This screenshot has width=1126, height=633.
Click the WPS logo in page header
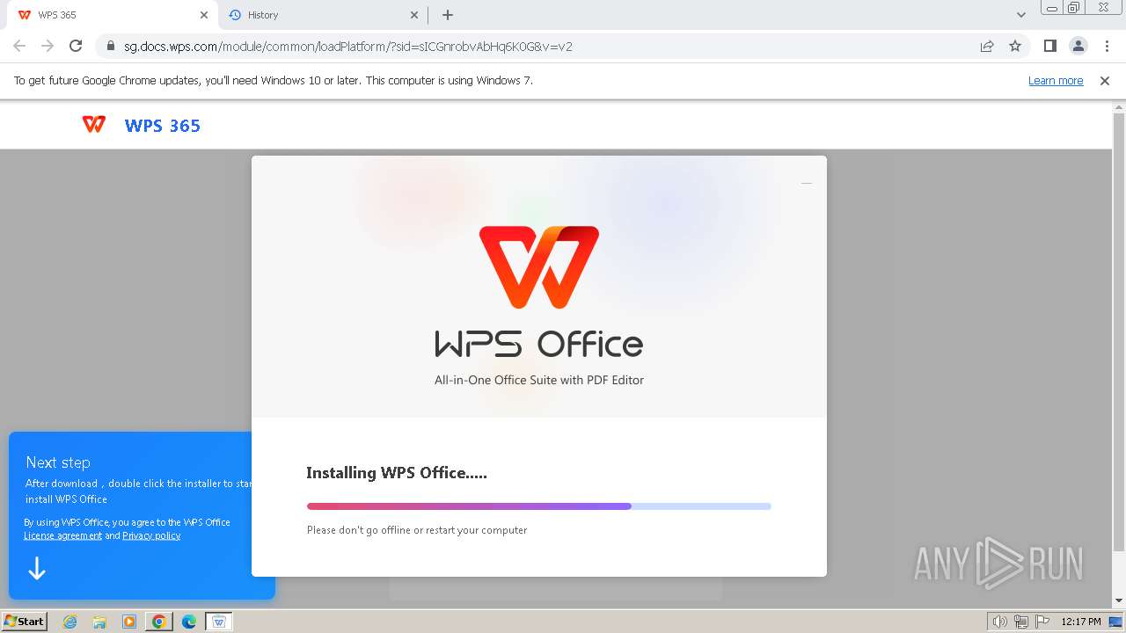[x=94, y=125]
